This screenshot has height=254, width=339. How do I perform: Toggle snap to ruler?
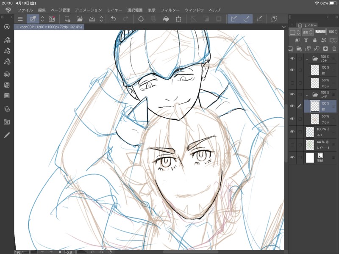(234, 19)
